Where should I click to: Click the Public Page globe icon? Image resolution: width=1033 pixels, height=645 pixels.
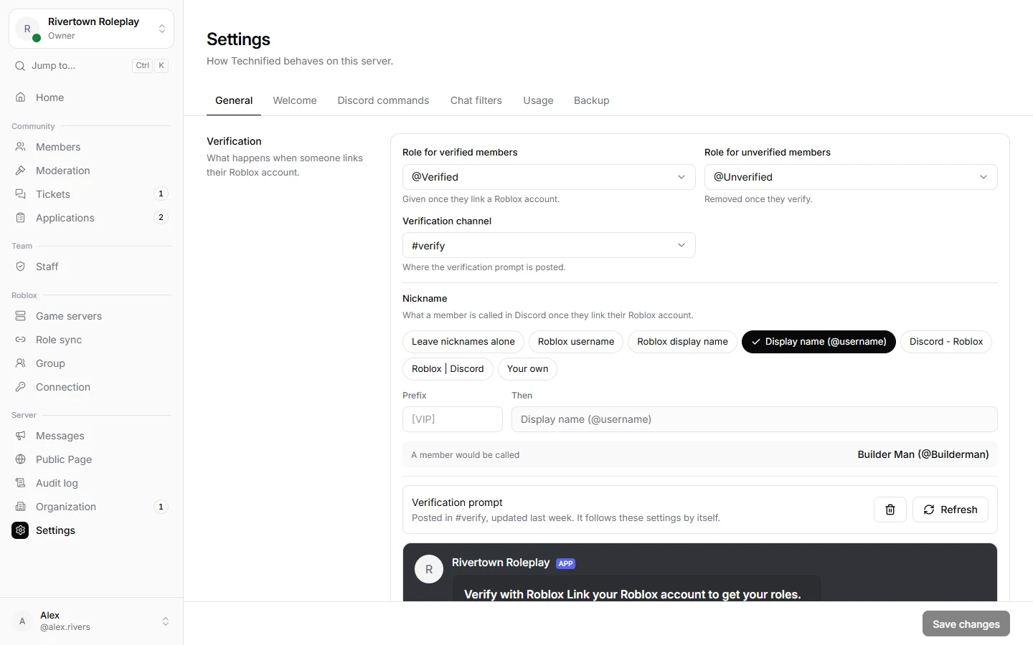pos(21,459)
